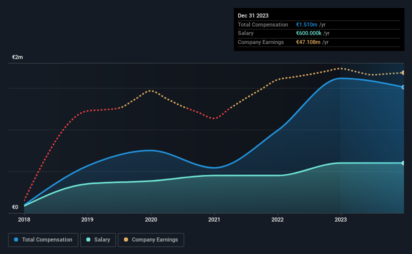Click the teal Salary legend dot
The width and height of the screenshot is (412, 254).
click(x=88, y=239)
